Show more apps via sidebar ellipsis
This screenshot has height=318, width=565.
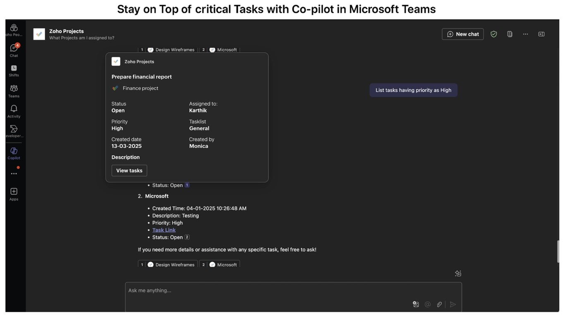point(14,173)
